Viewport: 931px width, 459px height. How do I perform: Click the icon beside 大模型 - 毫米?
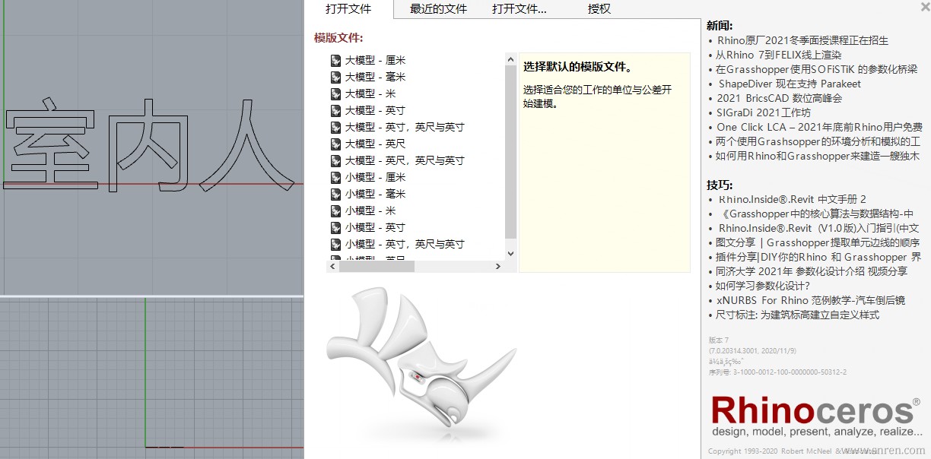[335, 77]
